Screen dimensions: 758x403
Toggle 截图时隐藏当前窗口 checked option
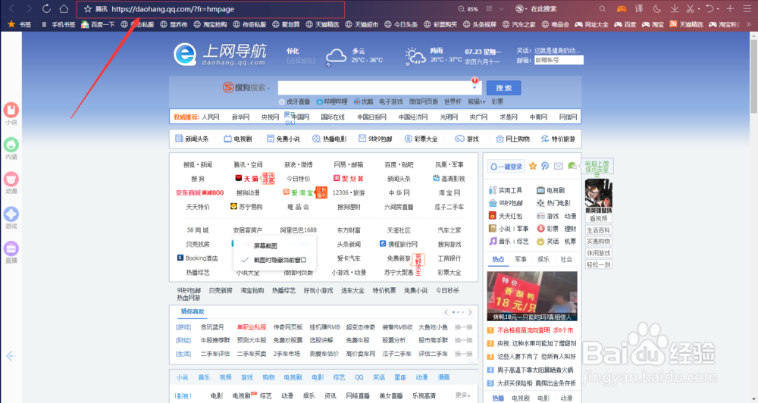(x=274, y=260)
